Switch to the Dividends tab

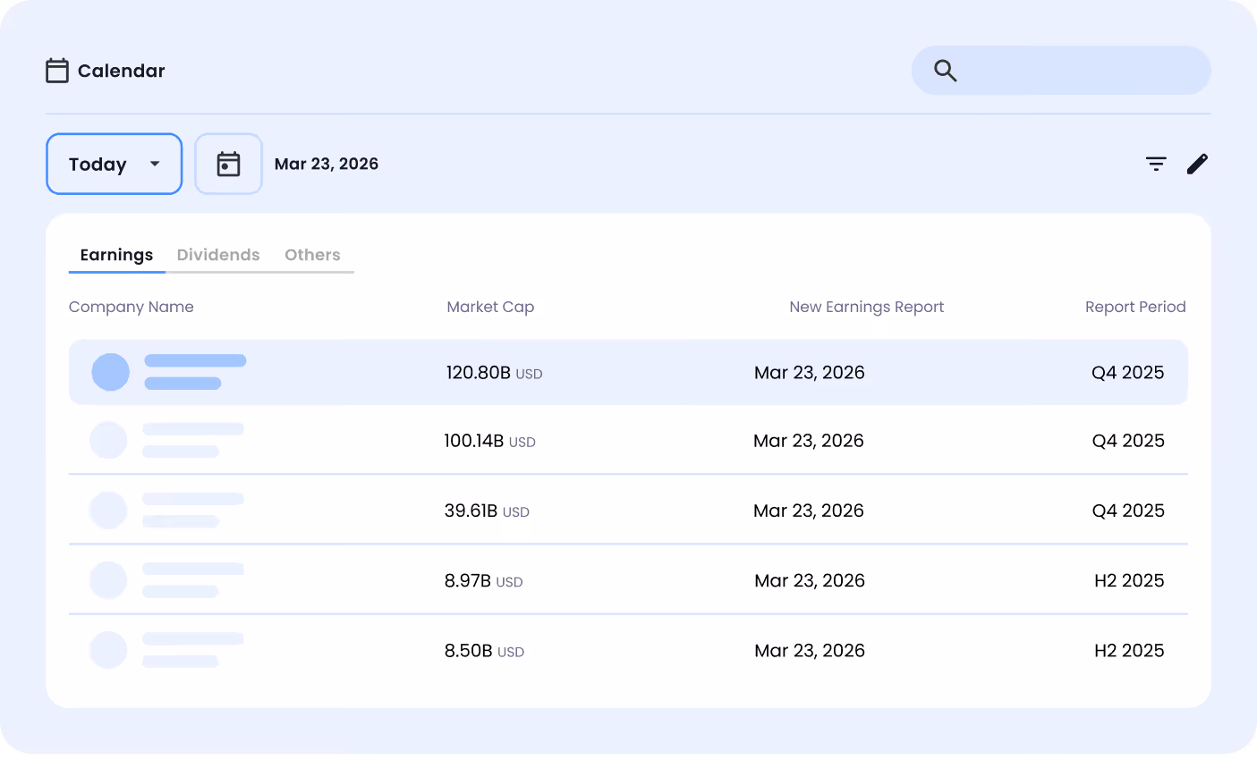tap(218, 255)
